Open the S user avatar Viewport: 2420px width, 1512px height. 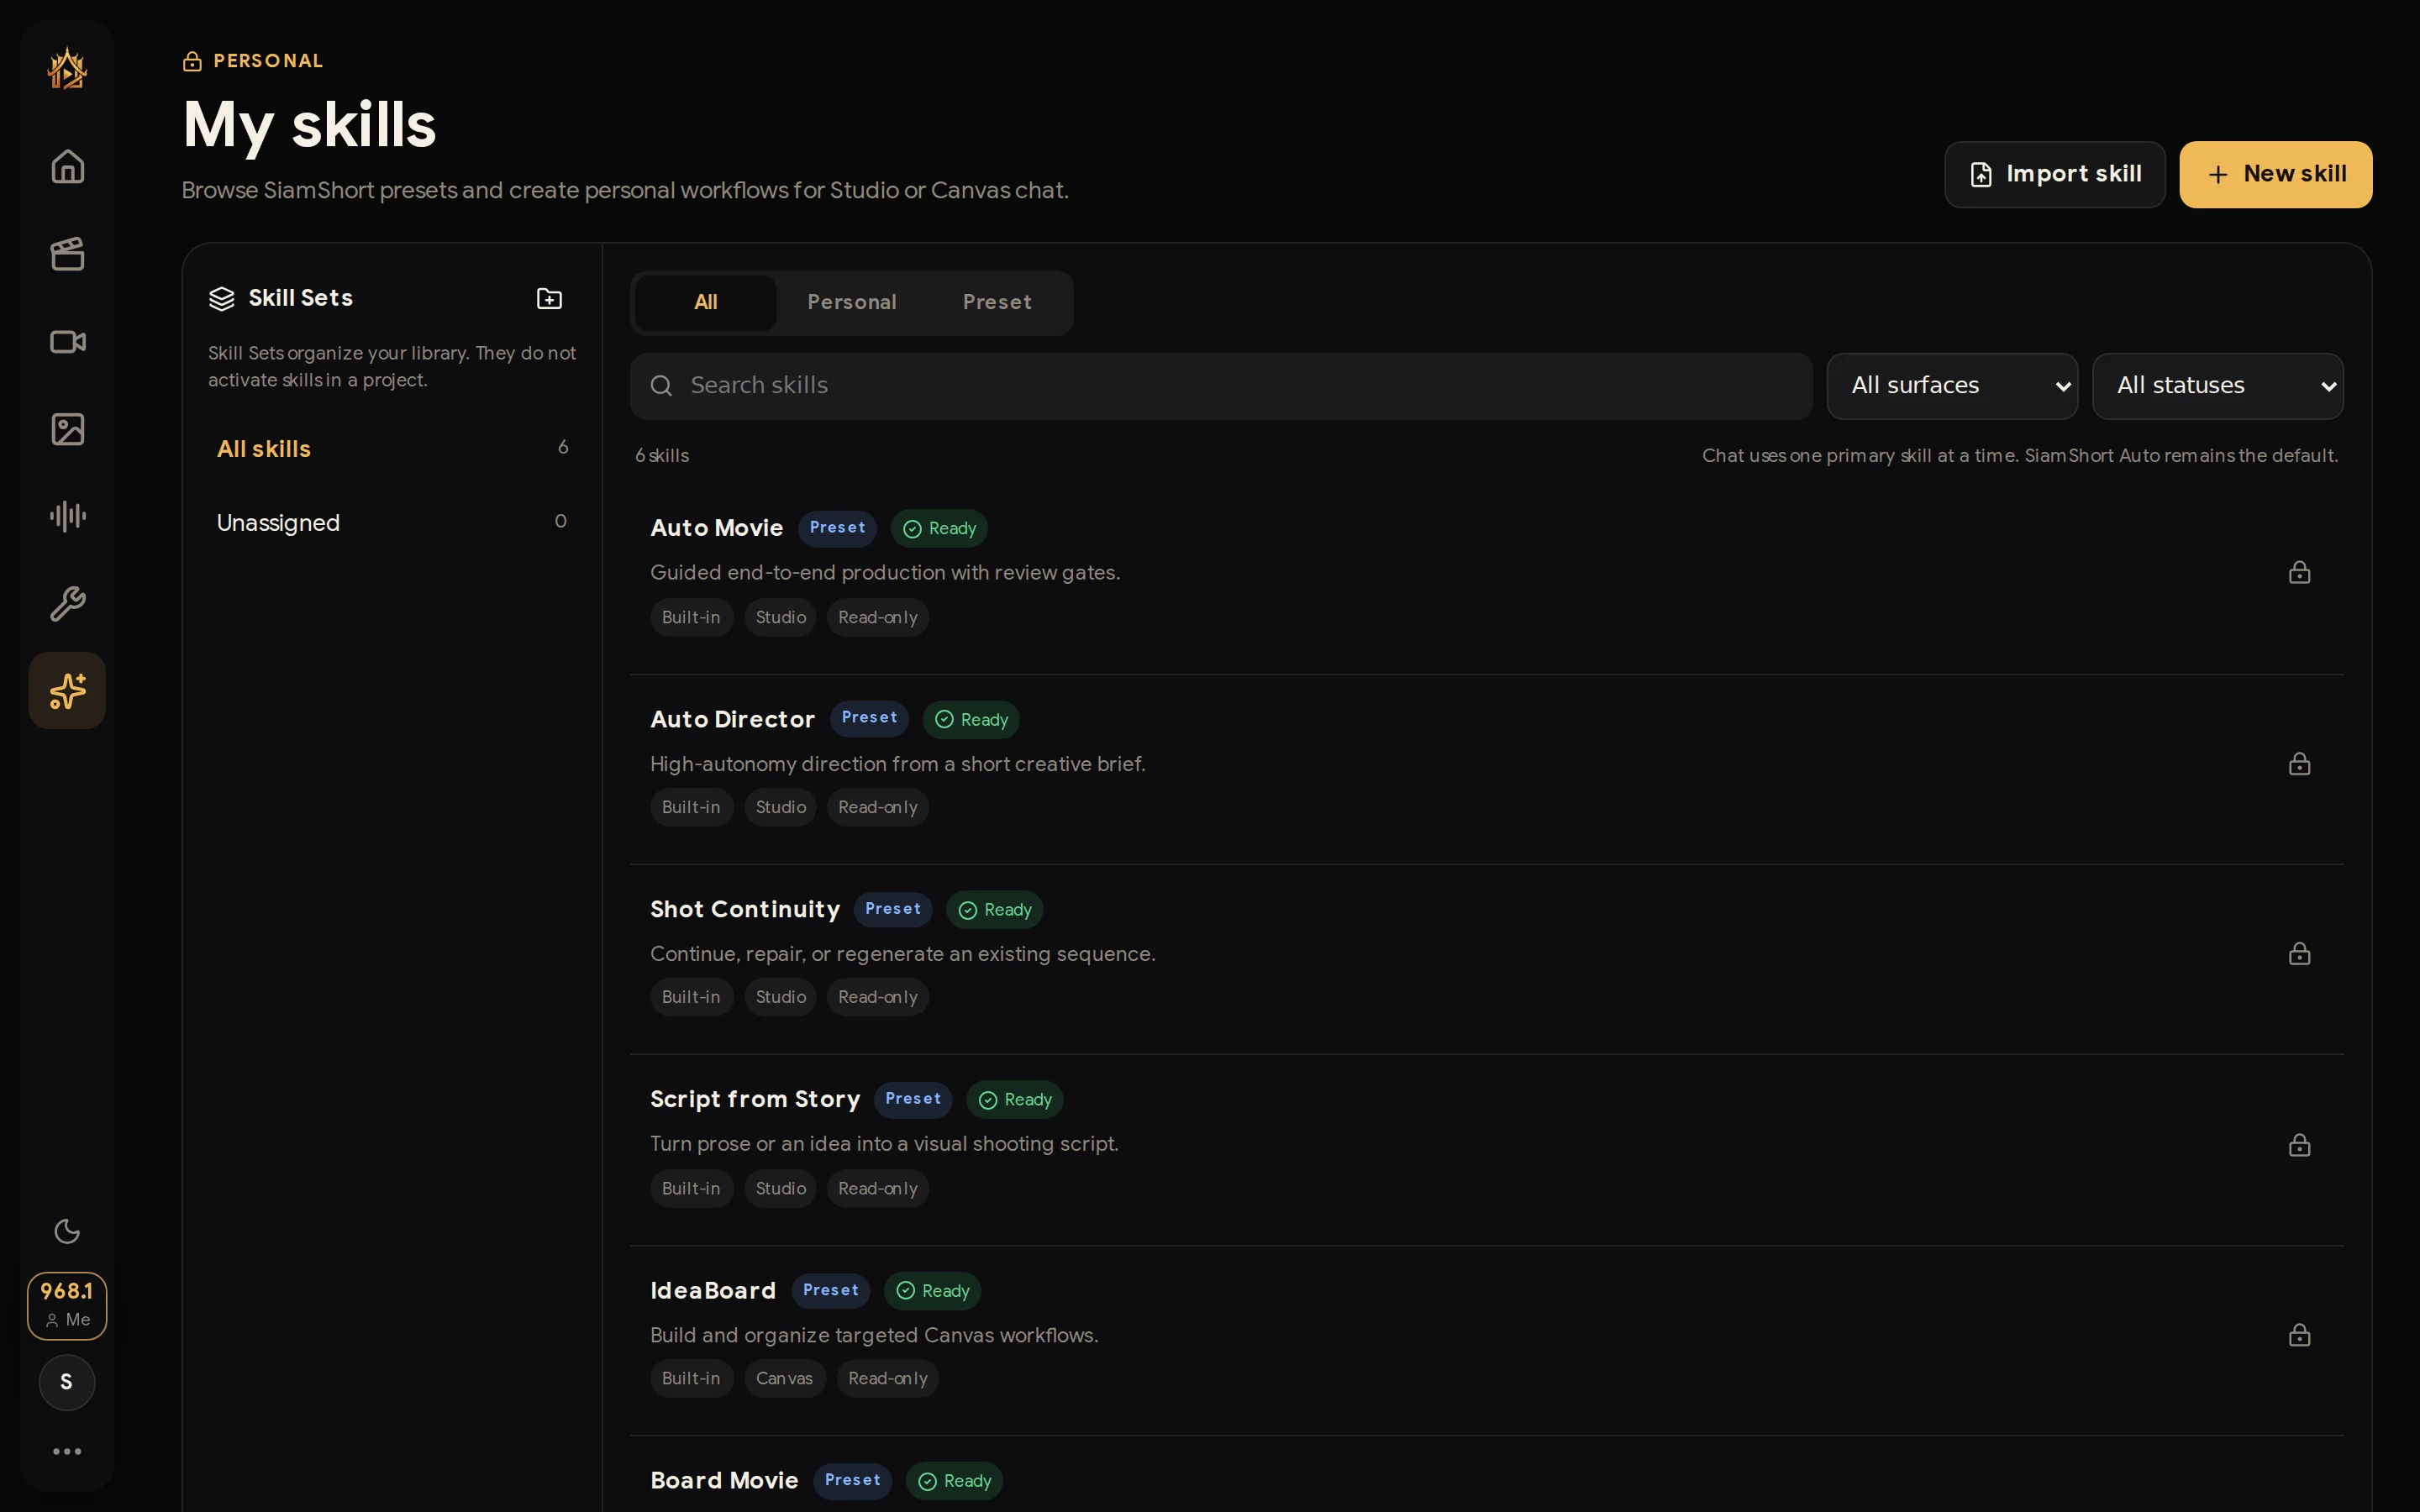[x=67, y=1382]
